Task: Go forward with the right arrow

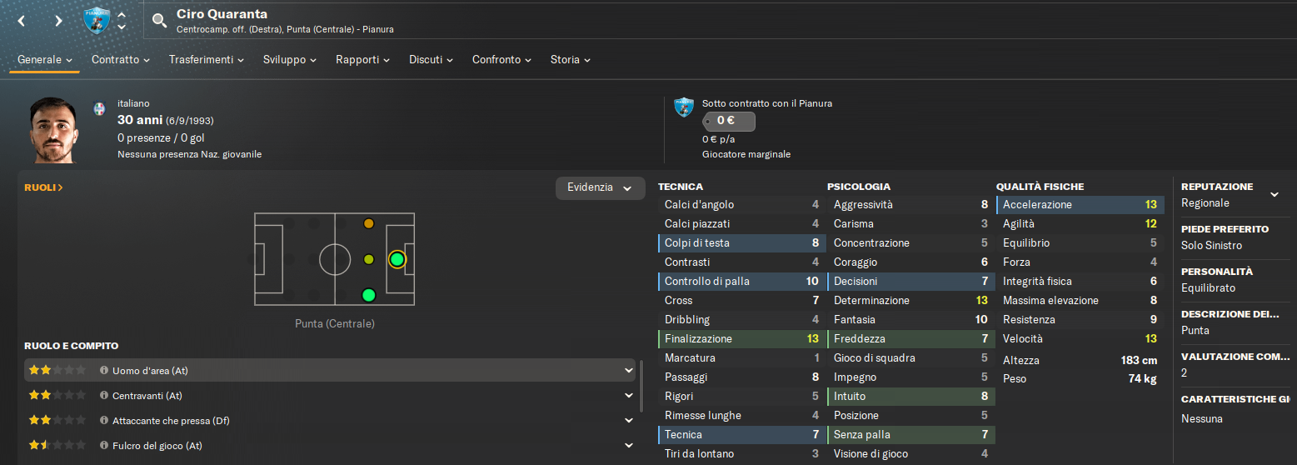Action: (x=58, y=20)
